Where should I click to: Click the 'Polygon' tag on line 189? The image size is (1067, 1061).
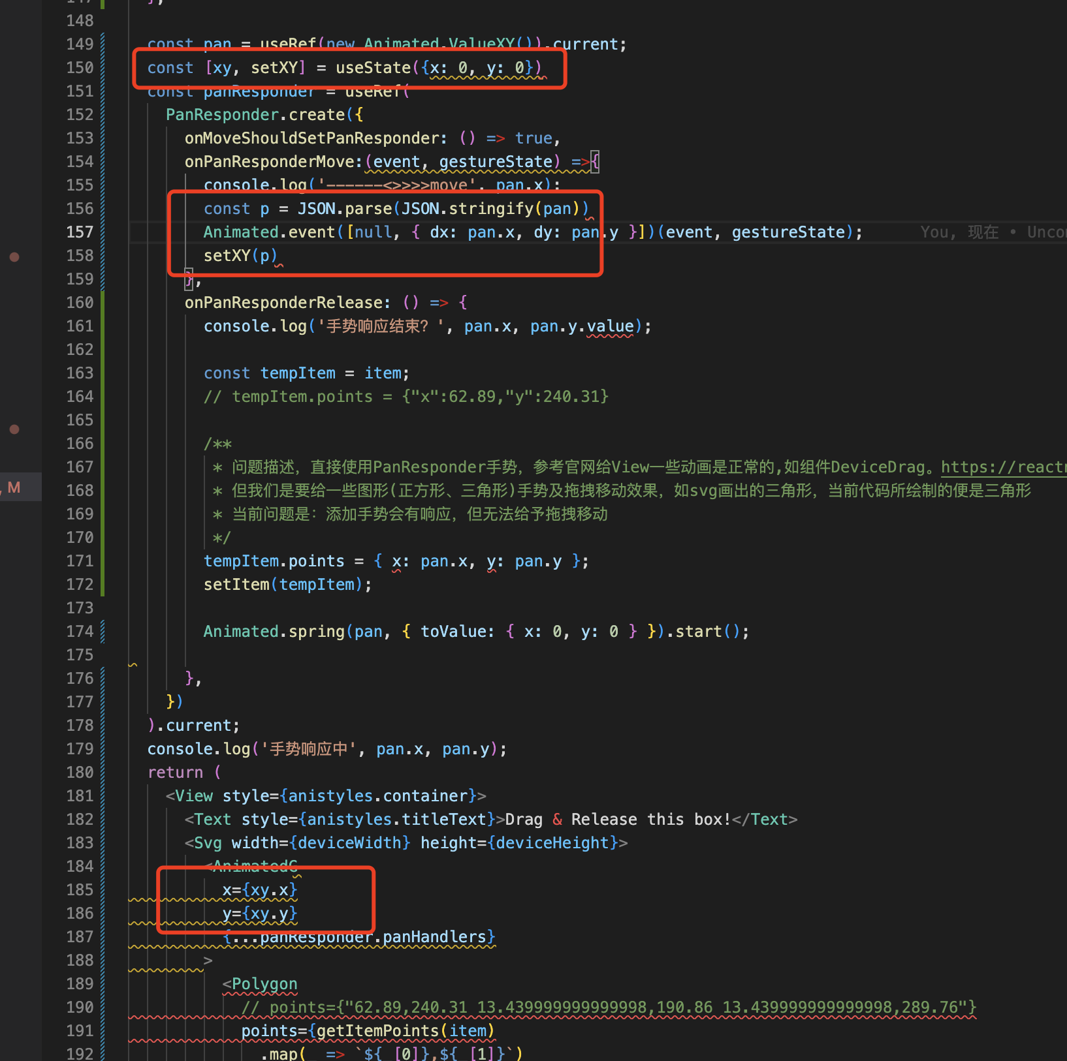click(x=264, y=984)
